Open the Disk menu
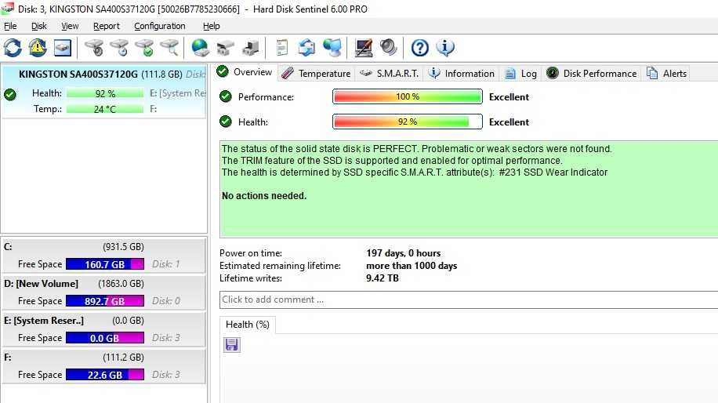Screen dimensions: 718x403 (x=39, y=26)
